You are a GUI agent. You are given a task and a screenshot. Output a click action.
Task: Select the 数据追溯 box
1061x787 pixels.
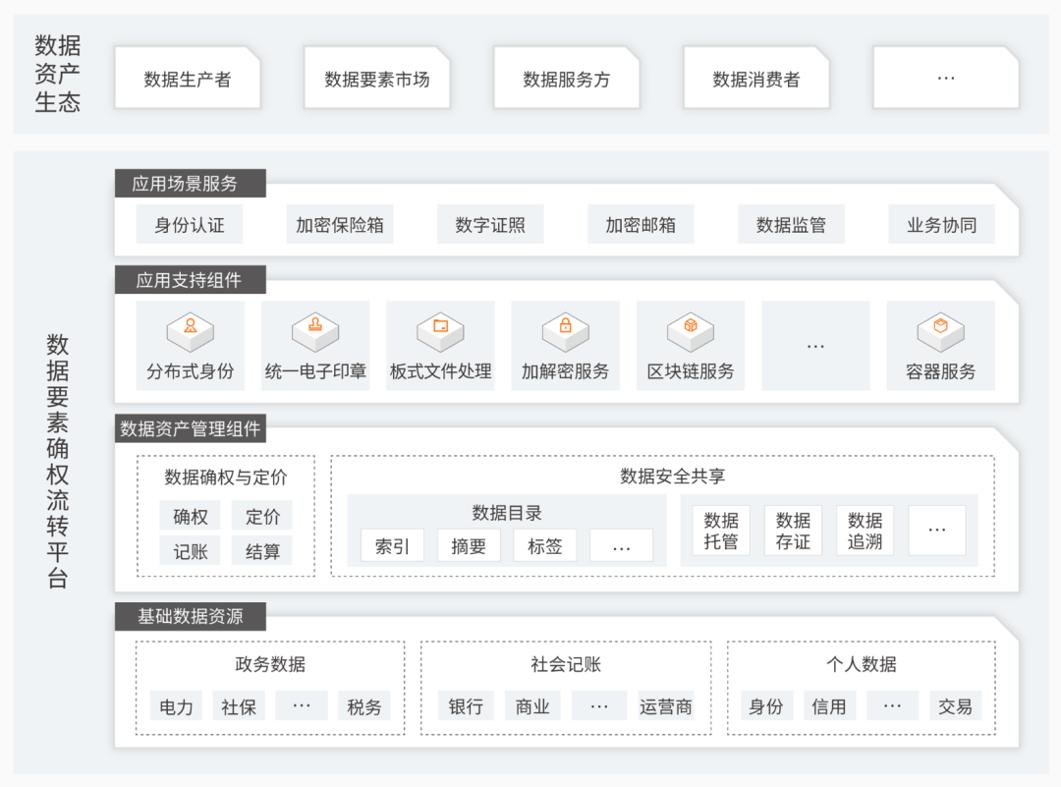click(865, 531)
